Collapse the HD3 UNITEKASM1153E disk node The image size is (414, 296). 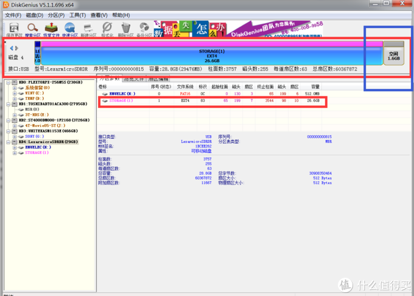click(8, 131)
